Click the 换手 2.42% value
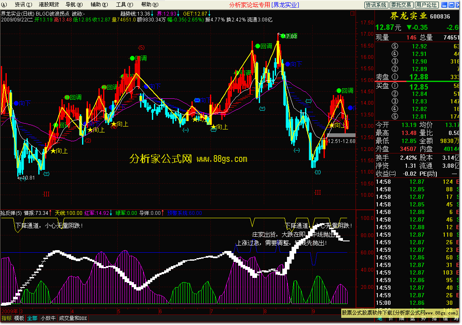The height and width of the screenshot is (325, 462). click(409, 158)
